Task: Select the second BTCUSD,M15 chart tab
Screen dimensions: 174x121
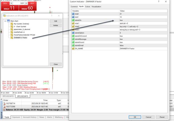Action: [x=23, y=96]
